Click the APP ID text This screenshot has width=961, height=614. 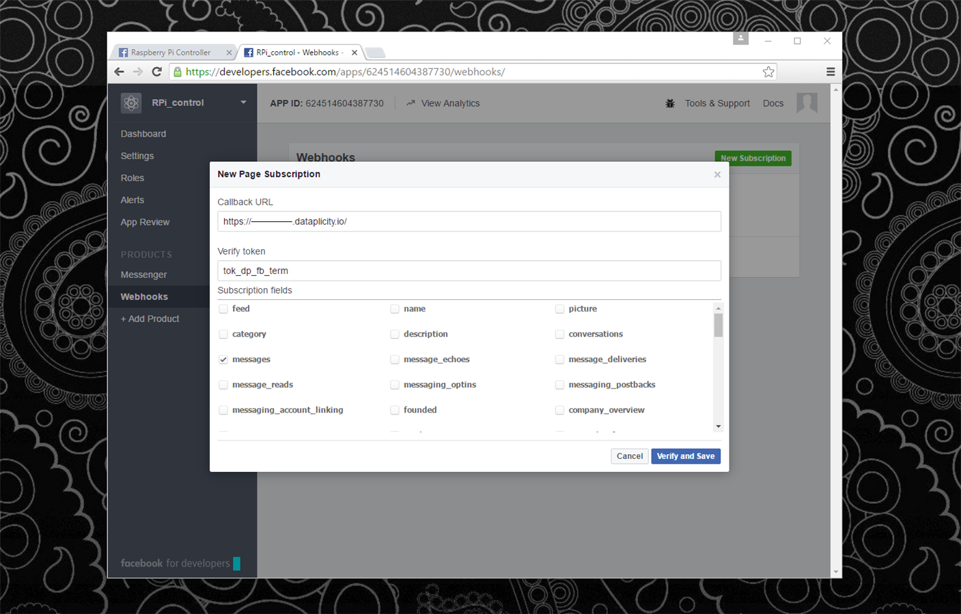tap(326, 103)
